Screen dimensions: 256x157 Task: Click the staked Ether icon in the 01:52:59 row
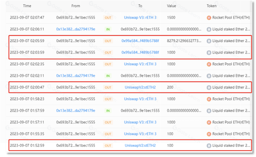(x=209, y=145)
